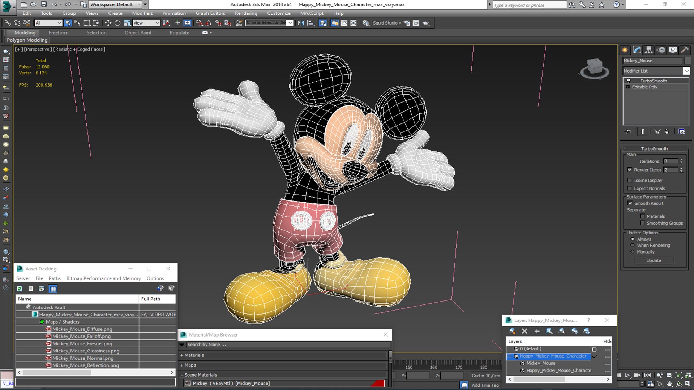Image resolution: width=694 pixels, height=390 pixels.
Task: Open the Utilities hammer tab
Action: tap(685, 50)
